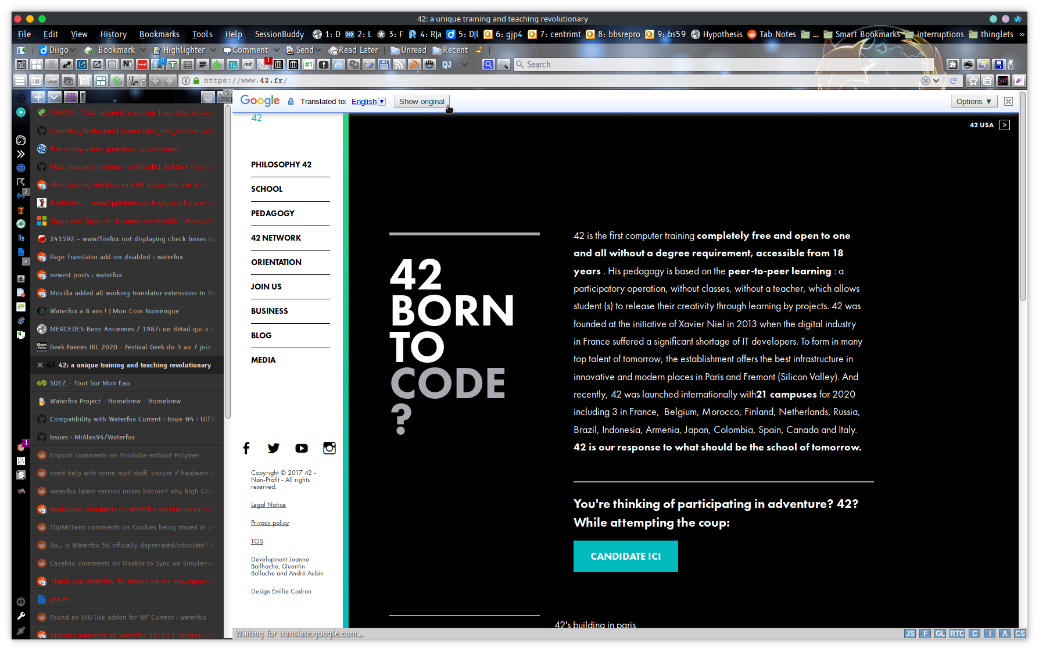Screen dimensions: 1039x651
Task: Click the Instagram icon
Action: [x=329, y=448]
